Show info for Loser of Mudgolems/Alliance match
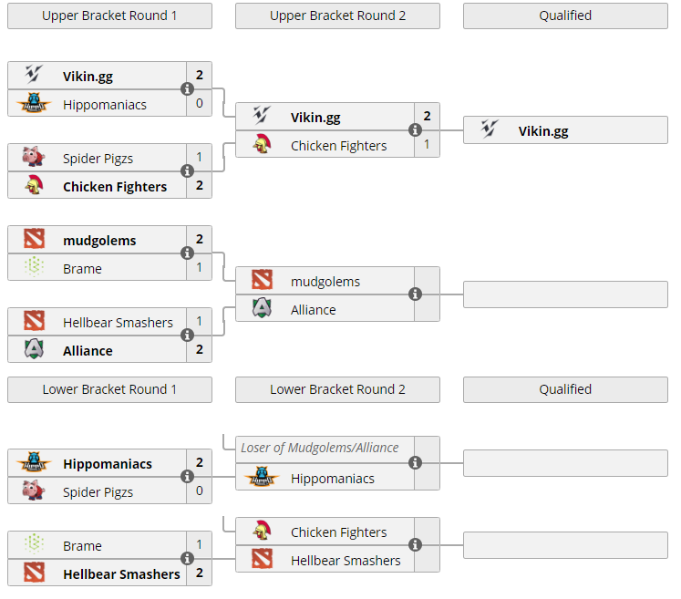 tap(416, 463)
